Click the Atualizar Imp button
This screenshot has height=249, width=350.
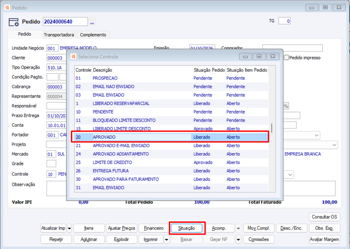[x=53, y=228]
